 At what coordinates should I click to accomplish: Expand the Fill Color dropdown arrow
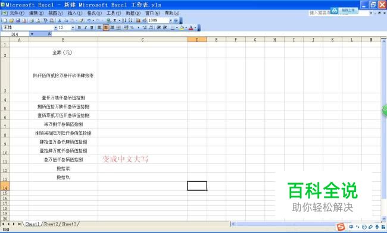click(x=186, y=27)
